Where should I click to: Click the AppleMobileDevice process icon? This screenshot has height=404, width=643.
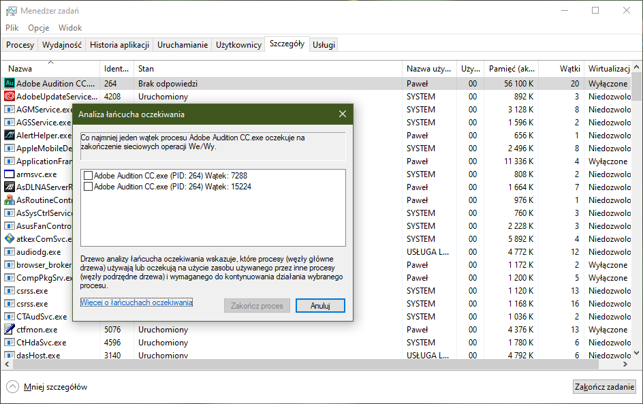(x=10, y=148)
